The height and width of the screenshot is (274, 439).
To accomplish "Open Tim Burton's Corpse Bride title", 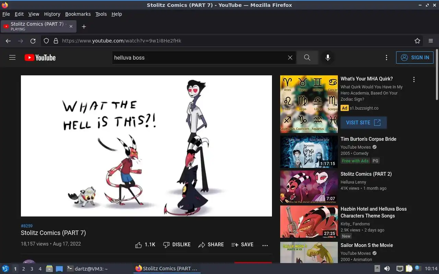I will 368,139.
